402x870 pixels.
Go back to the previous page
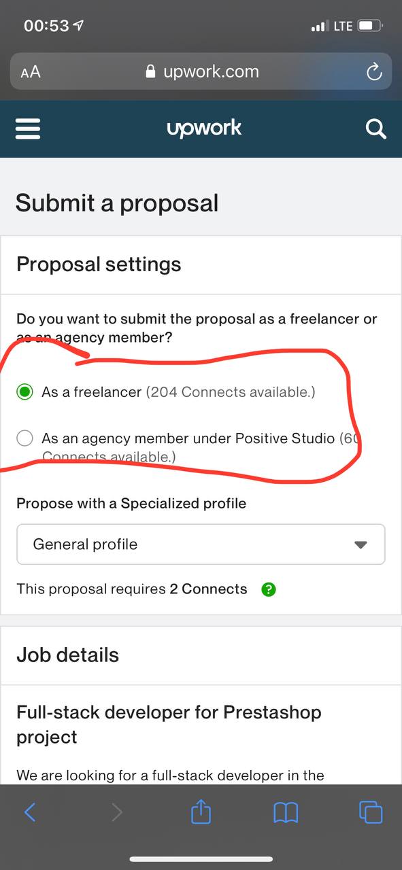tap(30, 812)
